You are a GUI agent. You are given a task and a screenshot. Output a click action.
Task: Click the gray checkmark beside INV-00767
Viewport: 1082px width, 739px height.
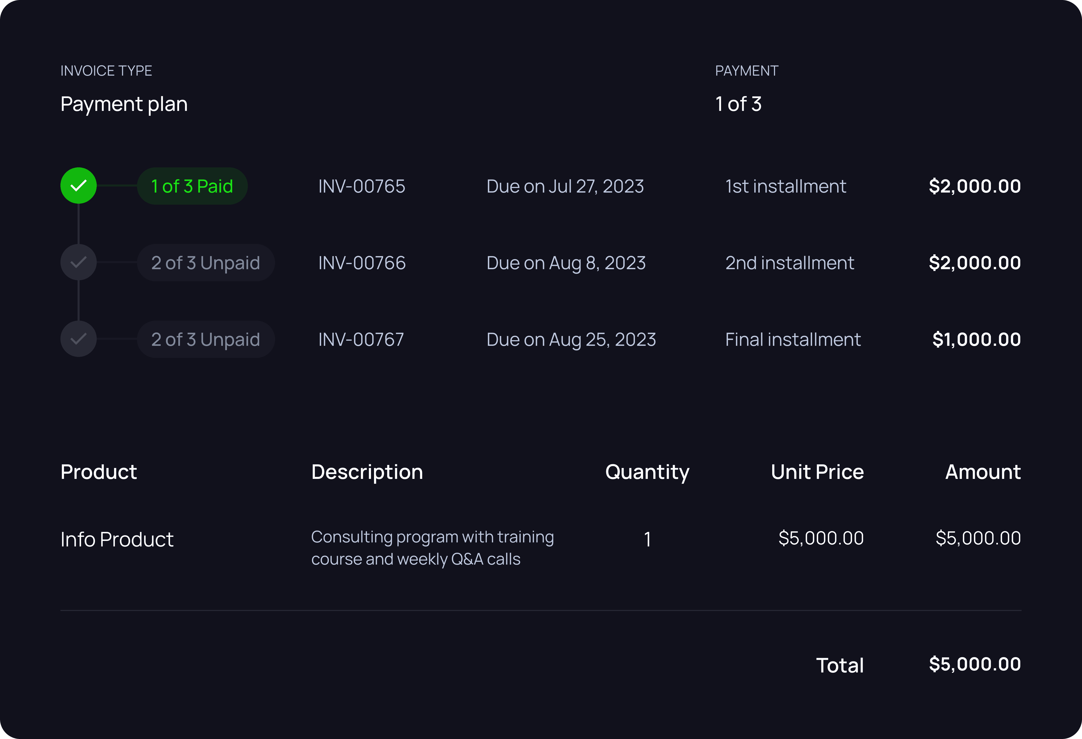coord(78,339)
